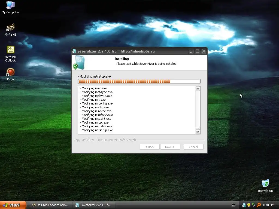The width and height of the screenshot is (279, 209).
Task: Click the Cancel button
Action: point(193,147)
